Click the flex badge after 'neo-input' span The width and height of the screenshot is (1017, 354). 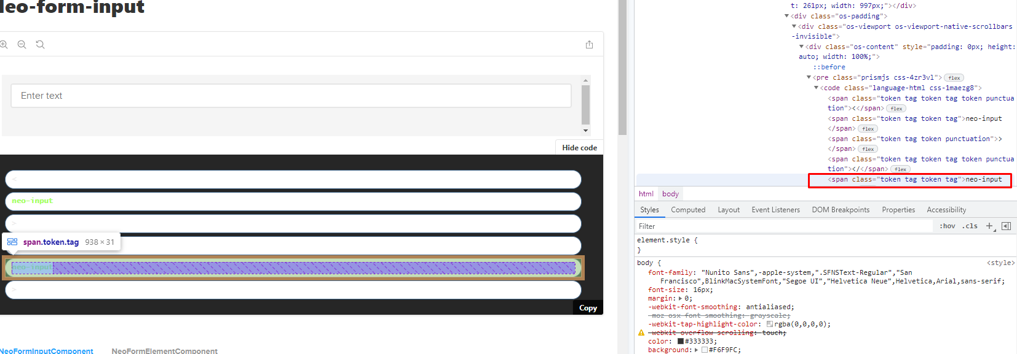click(868, 129)
